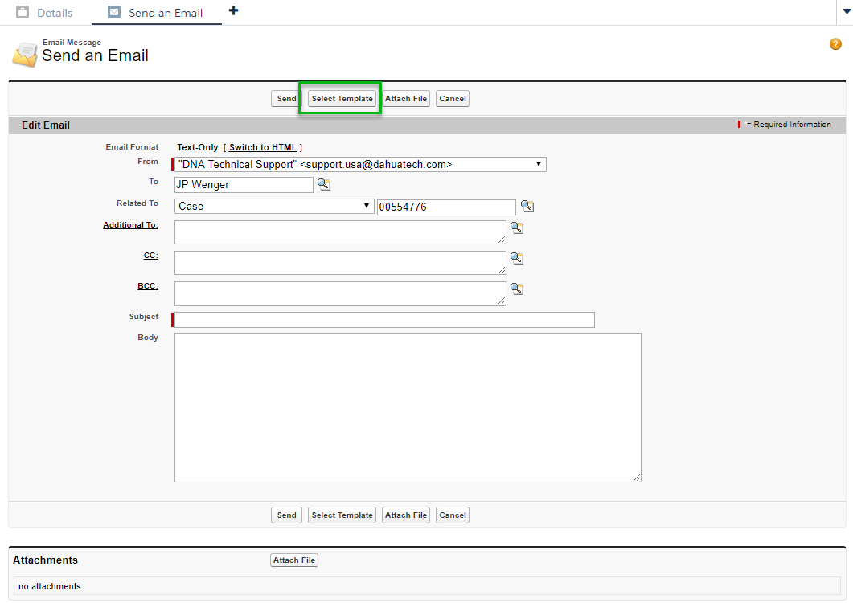The image size is (853, 603).
Task: Click the BCC text area
Action: (340, 293)
